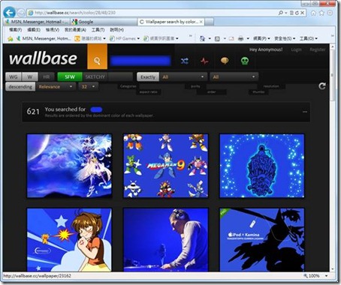Click the wallbase.cc address bar URL field

click(x=152, y=13)
